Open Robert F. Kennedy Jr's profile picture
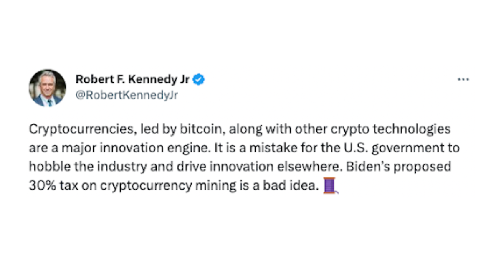Image resolution: width=501 pixels, height=263 pixels. [47, 88]
